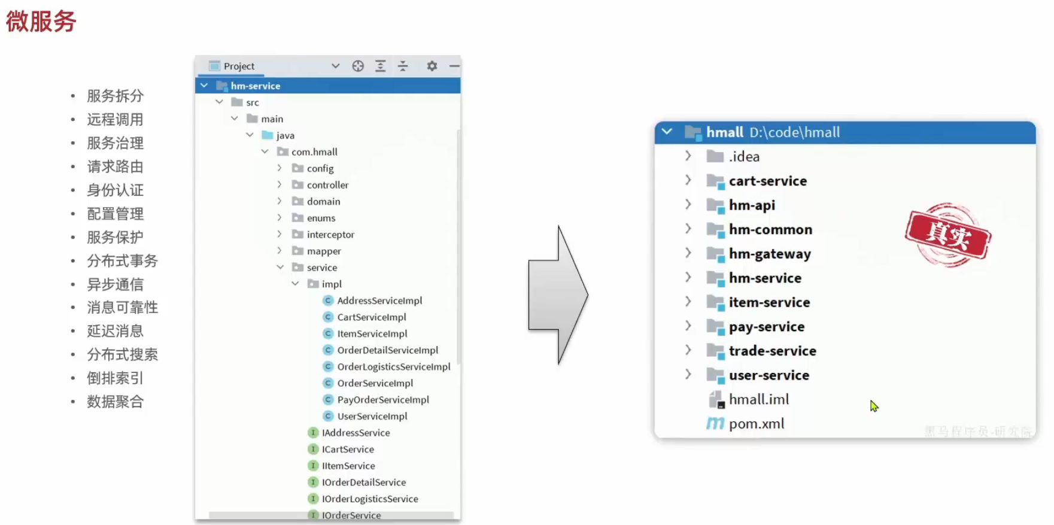The image size is (1054, 525).
Task: Click the locate/select opened file crosshair icon
Action: click(358, 66)
